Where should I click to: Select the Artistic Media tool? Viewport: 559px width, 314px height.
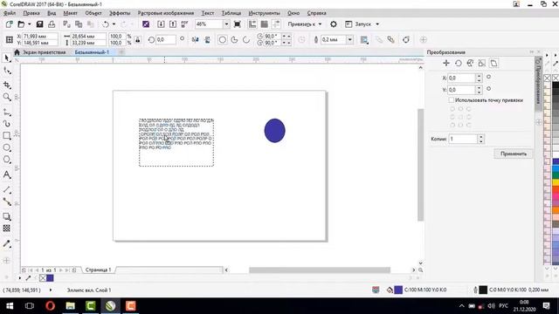click(7, 124)
